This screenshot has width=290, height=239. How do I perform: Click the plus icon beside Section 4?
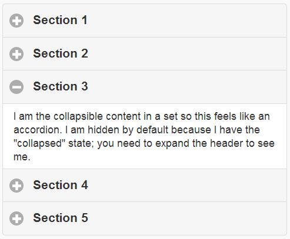point(16,186)
